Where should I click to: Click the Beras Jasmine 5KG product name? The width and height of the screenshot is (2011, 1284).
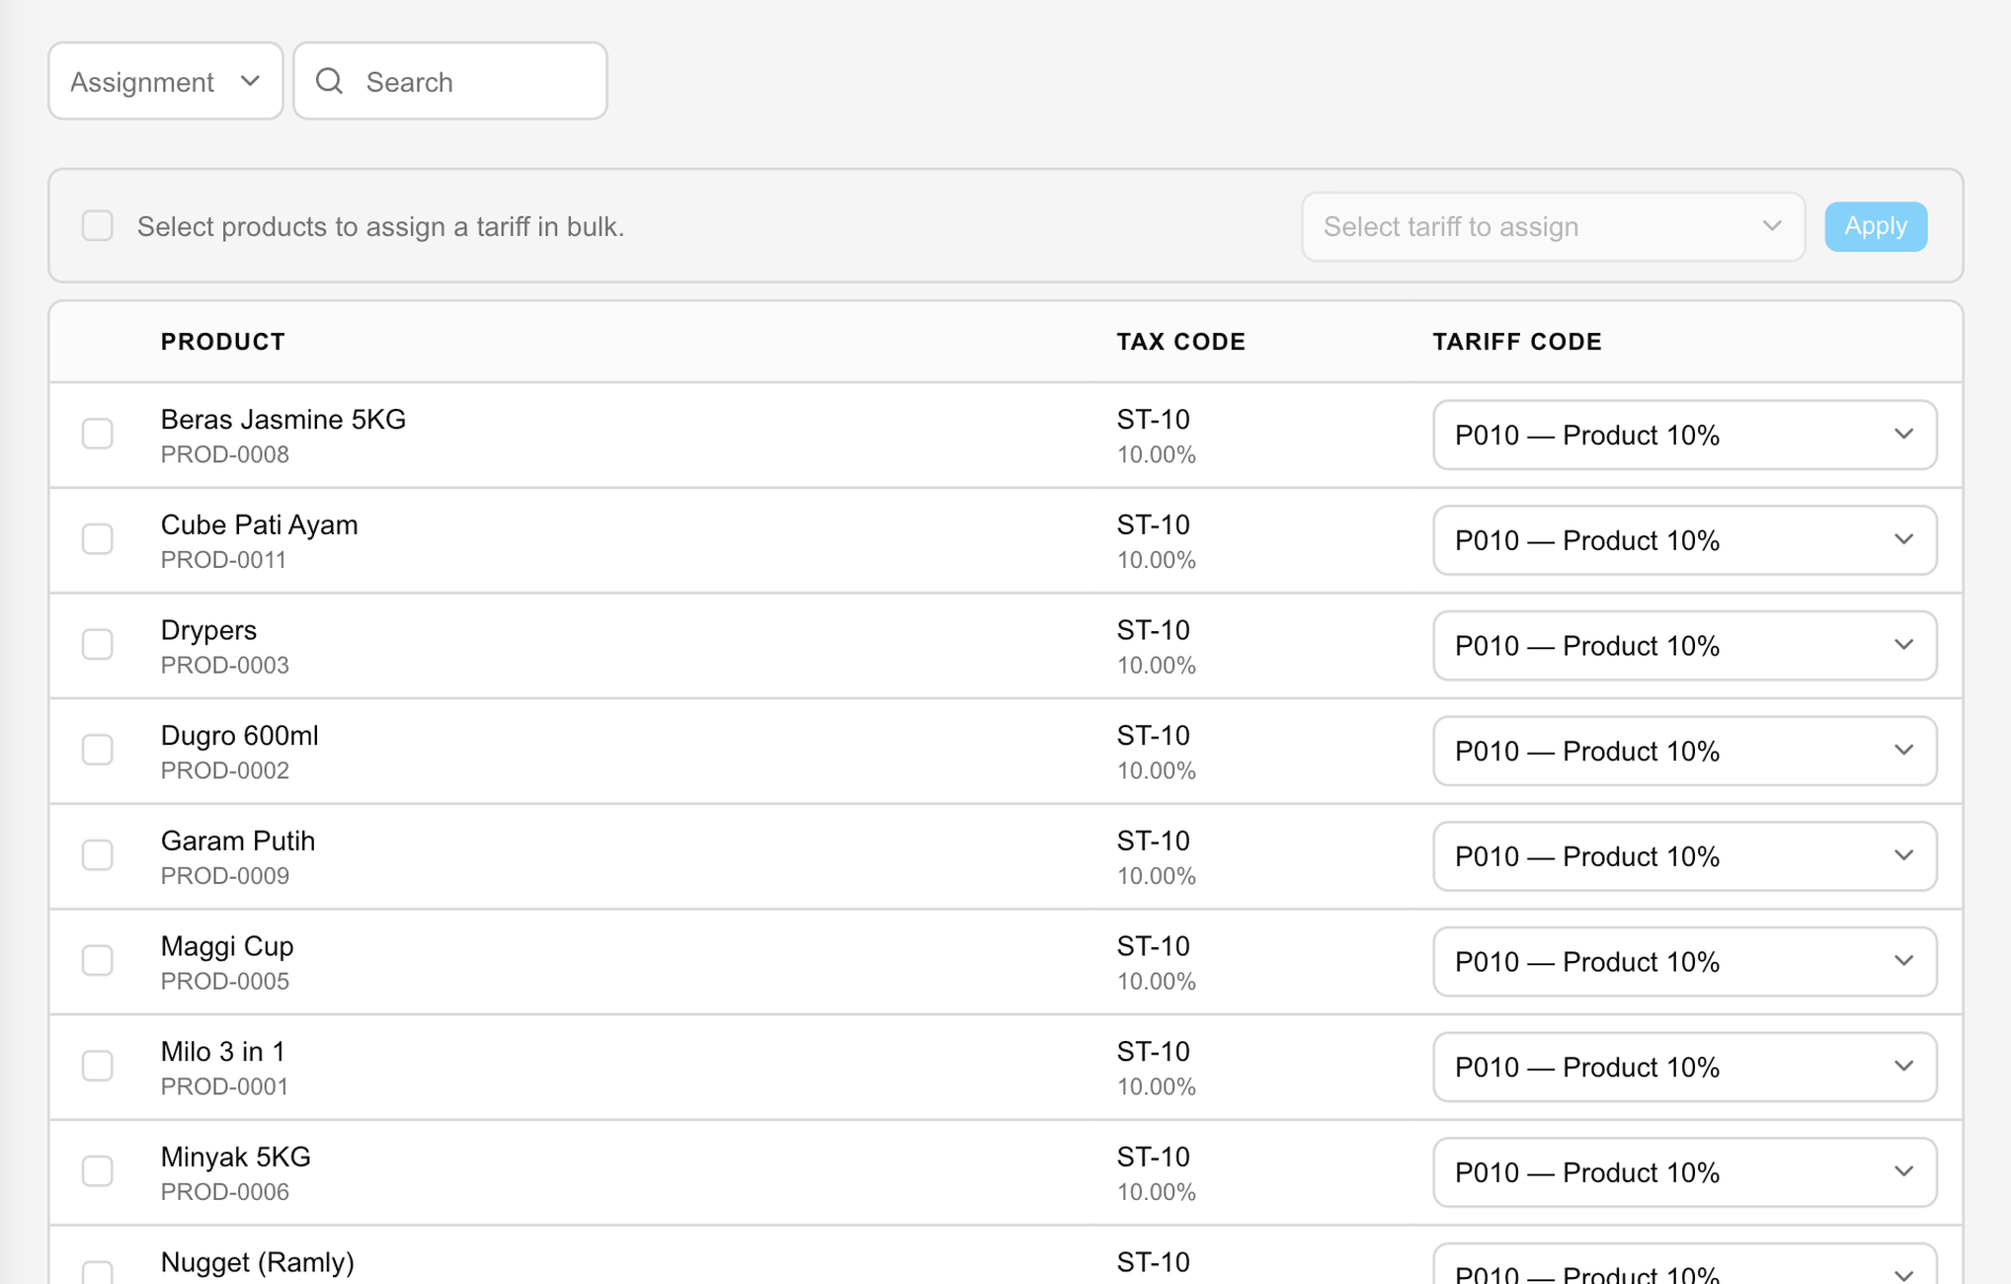(283, 420)
